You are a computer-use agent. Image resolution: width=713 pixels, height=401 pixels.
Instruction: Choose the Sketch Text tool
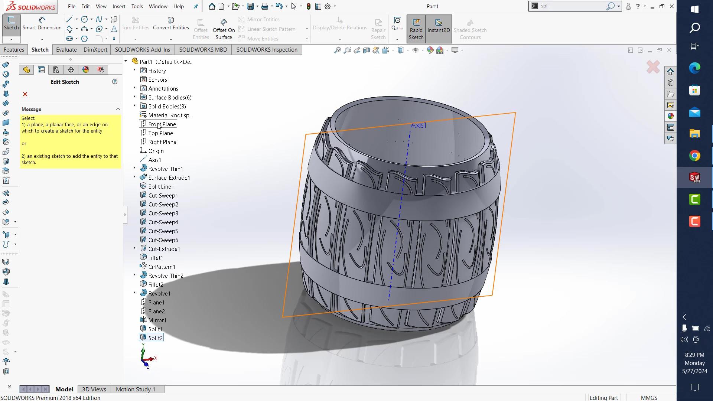114,29
